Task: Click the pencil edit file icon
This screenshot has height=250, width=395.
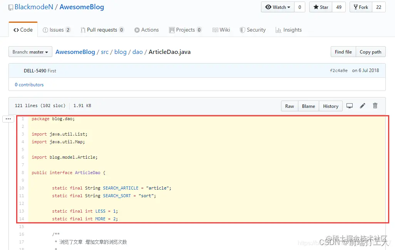Action: pos(362,106)
